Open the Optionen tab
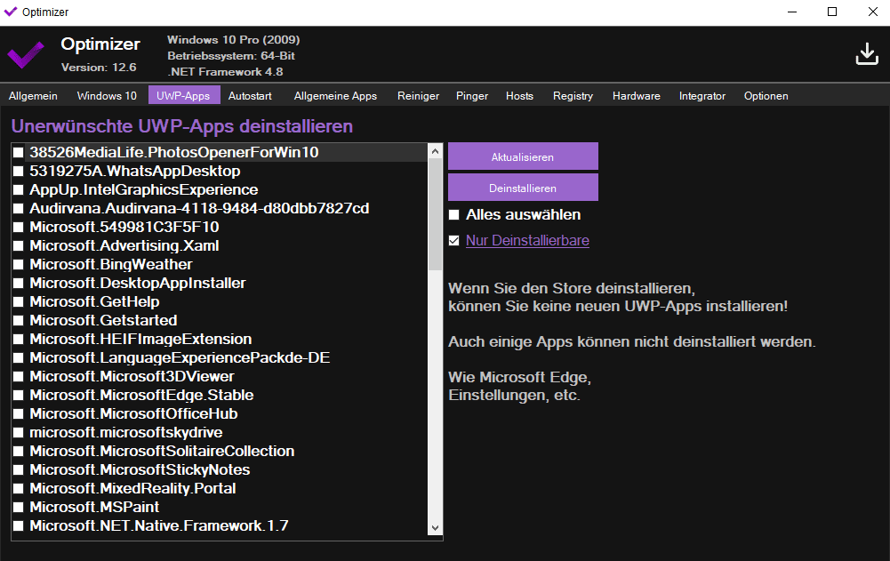The image size is (890, 561). click(x=766, y=95)
